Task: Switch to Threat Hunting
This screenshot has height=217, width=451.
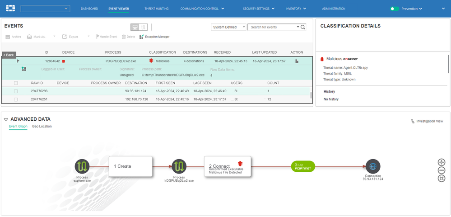Action: tap(157, 9)
